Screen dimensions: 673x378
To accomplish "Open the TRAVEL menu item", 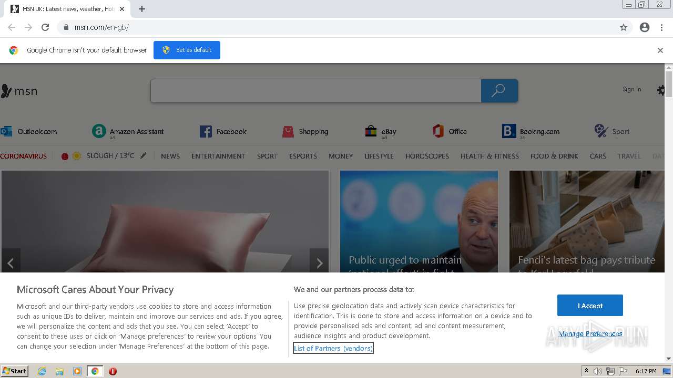I will click(629, 156).
